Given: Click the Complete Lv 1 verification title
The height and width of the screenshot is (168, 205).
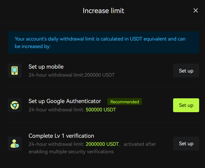Looking at the screenshot, I should pyautogui.click(x=61, y=136).
